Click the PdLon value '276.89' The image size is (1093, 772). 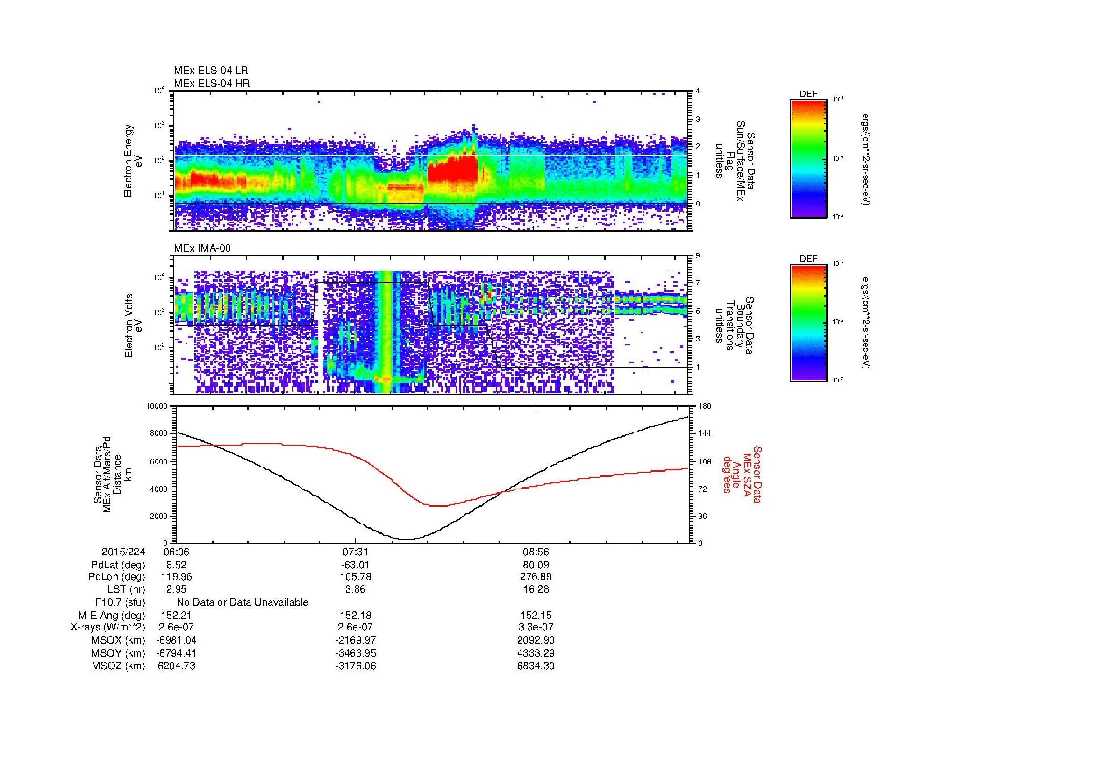(x=536, y=577)
